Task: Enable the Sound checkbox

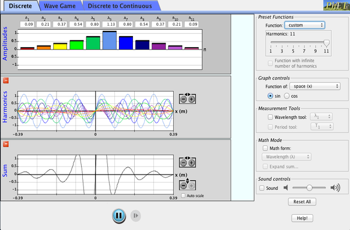Action: click(261, 188)
